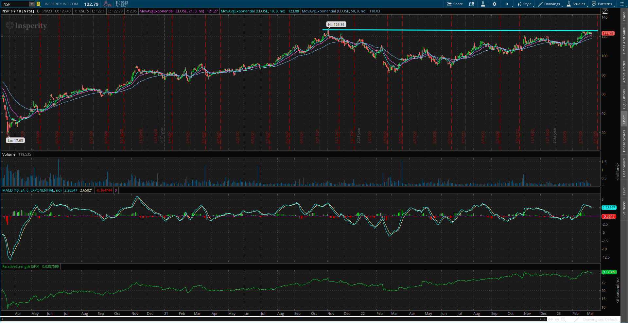Switch to the Trade sidebar tab
The image size is (628, 323).
[624, 16]
